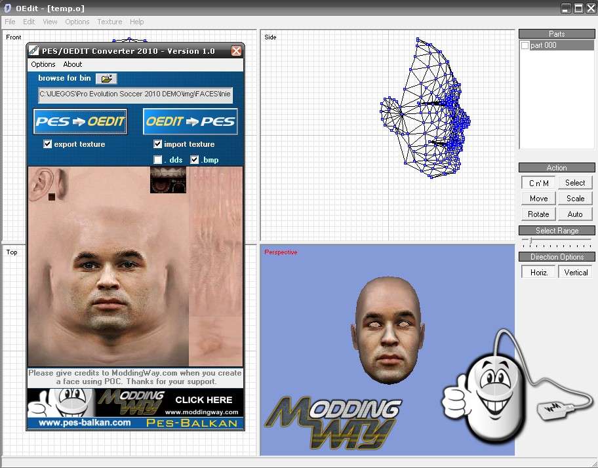Click the converter dialog title bar icon
Image resolution: width=598 pixels, height=468 pixels.
(34, 51)
